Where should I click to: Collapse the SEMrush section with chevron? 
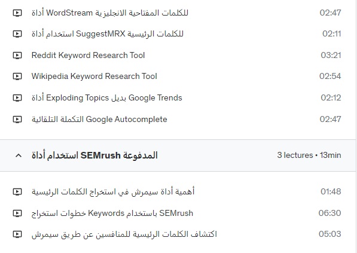[x=19, y=156]
